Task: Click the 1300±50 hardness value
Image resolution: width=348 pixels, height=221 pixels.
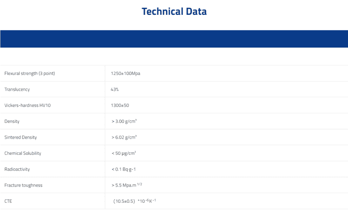Action: pyautogui.click(x=120, y=105)
